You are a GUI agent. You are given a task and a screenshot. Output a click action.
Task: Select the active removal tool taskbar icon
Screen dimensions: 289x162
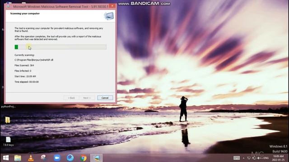pos(96,158)
